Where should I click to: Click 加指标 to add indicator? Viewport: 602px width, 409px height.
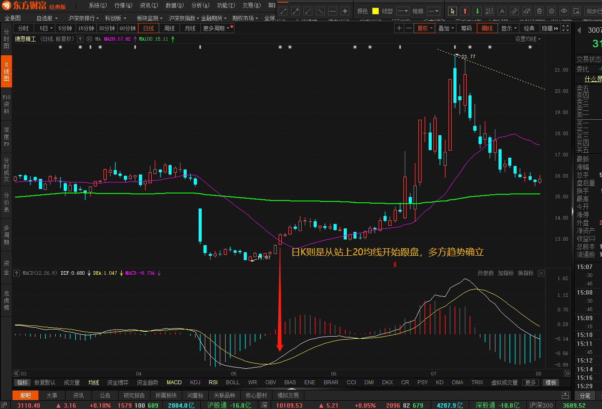coord(506,273)
